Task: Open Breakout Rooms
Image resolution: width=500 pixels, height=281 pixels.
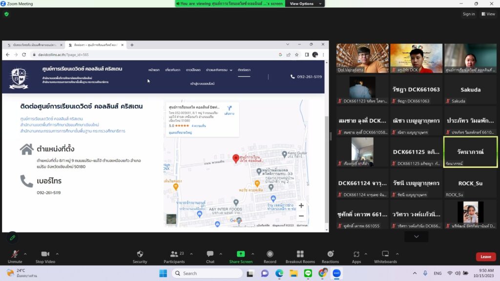Action: click(300, 254)
